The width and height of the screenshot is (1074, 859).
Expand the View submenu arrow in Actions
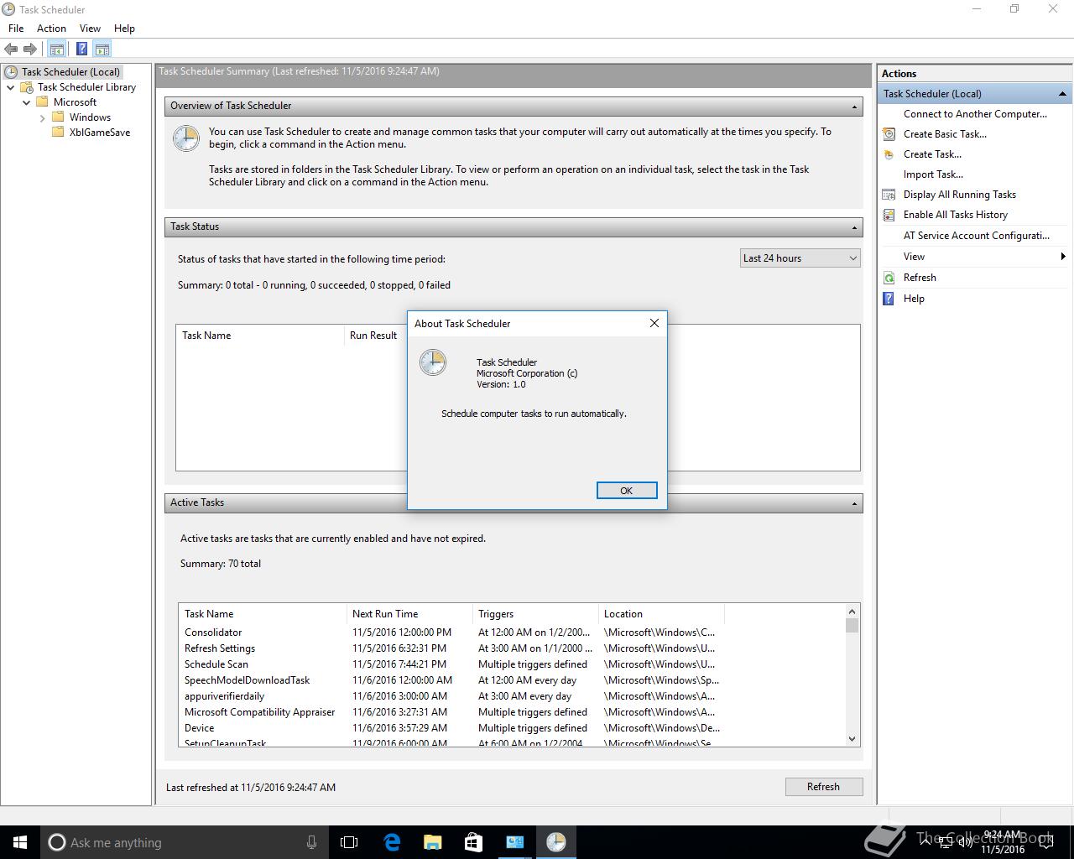1063,257
